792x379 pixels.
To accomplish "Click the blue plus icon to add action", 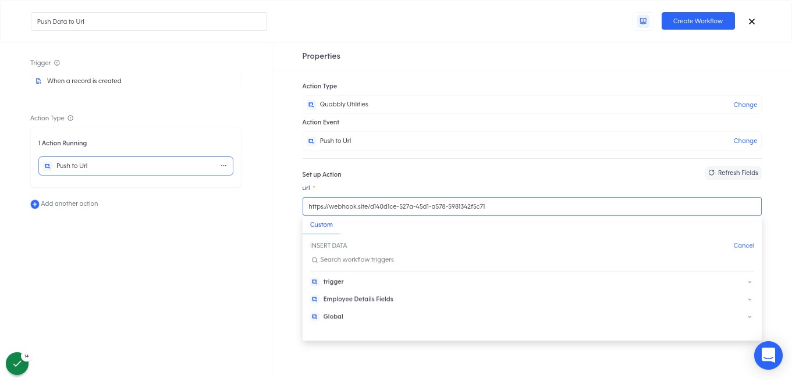I will click(35, 204).
